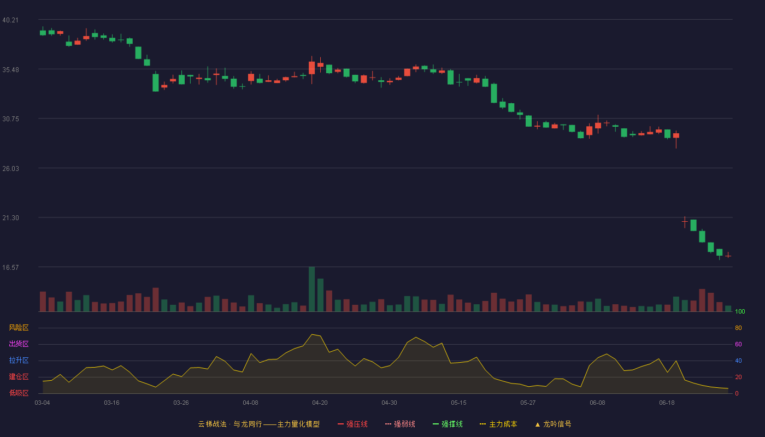The width and height of the screenshot is (765, 437).
Task: Click the 06-18 date label
Action: (x=667, y=403)
